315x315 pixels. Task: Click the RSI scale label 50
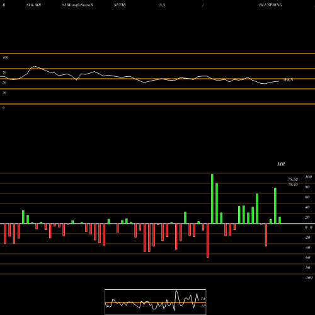(4, 83)
